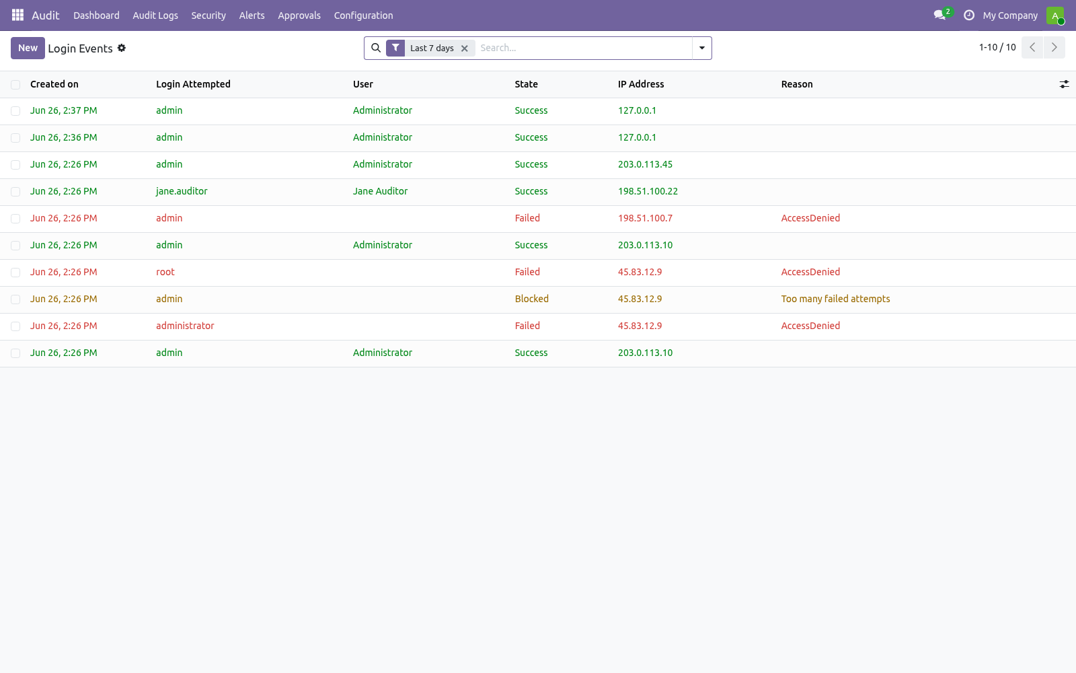Screen dimensions: 1076x673
Task: Click the Audit app title
Action: coord(46,15)
